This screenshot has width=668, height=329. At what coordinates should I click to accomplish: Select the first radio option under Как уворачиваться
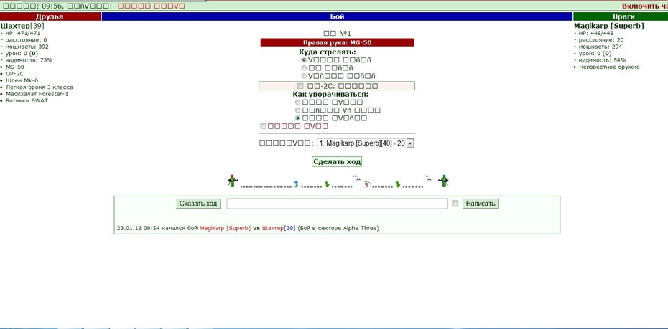tap(297, 102)
